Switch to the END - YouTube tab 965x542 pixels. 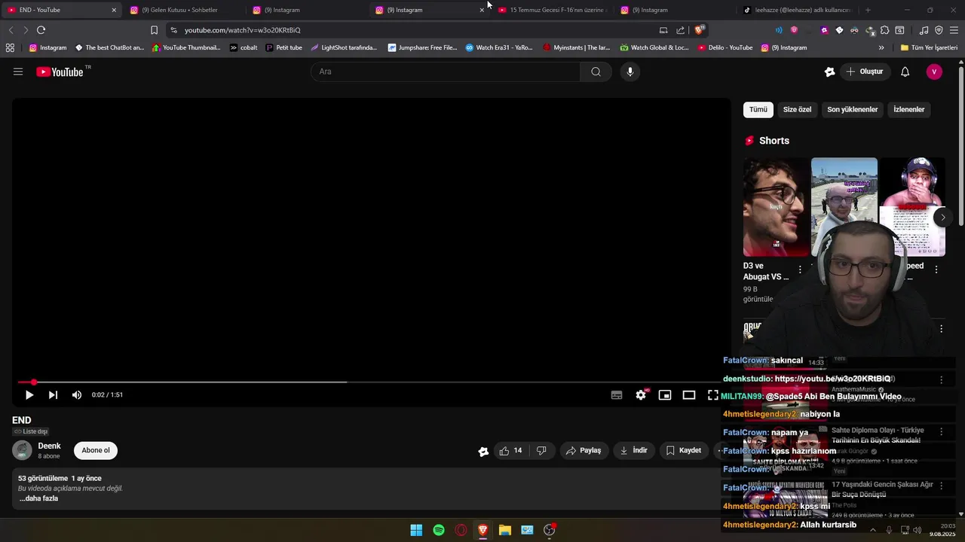(x=60, y=10)
